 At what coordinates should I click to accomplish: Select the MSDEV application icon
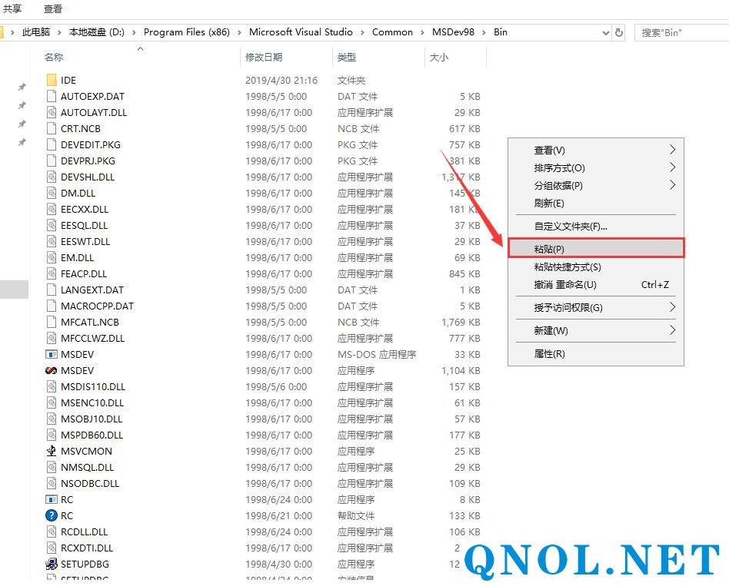click(x=52, y=371)
